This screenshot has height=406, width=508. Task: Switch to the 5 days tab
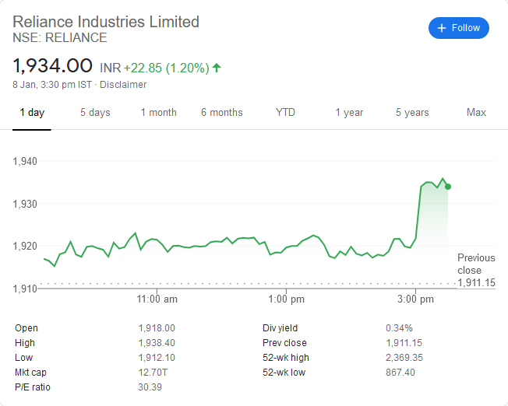[95, 113]
